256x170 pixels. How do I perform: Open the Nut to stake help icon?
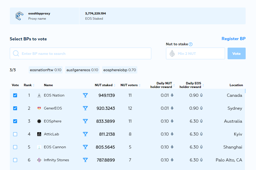point(191,44)
